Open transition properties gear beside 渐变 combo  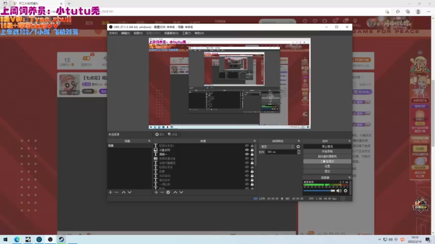(298, 146)
